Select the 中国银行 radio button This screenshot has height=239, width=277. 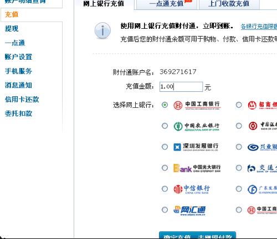(239, 126)
